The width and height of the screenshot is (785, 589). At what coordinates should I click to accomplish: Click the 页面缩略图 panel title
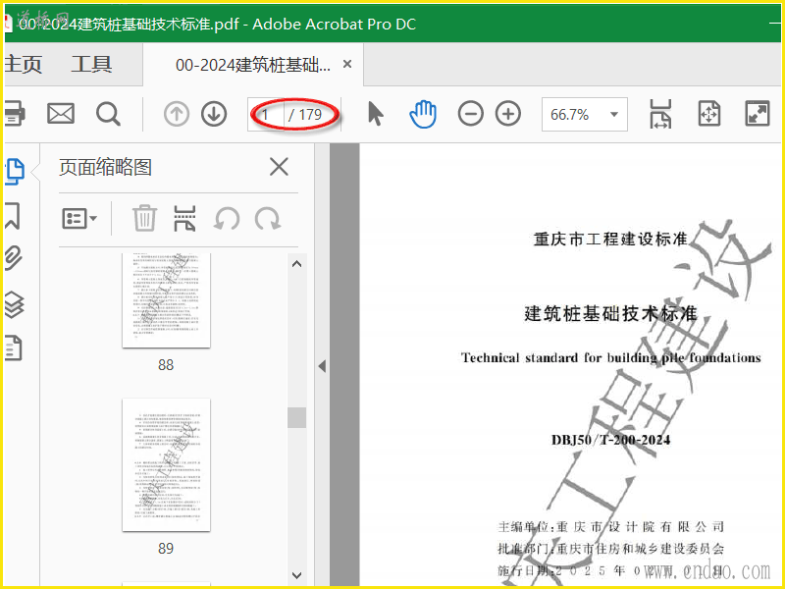(x=105, y=167)
